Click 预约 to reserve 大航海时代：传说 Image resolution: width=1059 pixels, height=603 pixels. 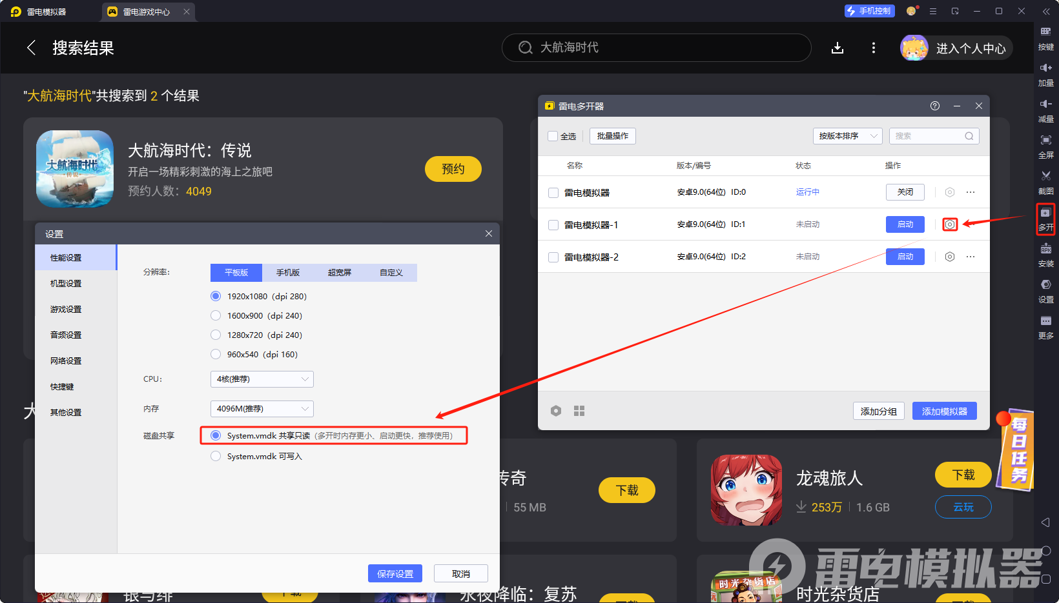pos(453,169)
